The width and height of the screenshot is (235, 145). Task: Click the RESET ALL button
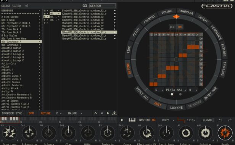(x=142, y=94)
